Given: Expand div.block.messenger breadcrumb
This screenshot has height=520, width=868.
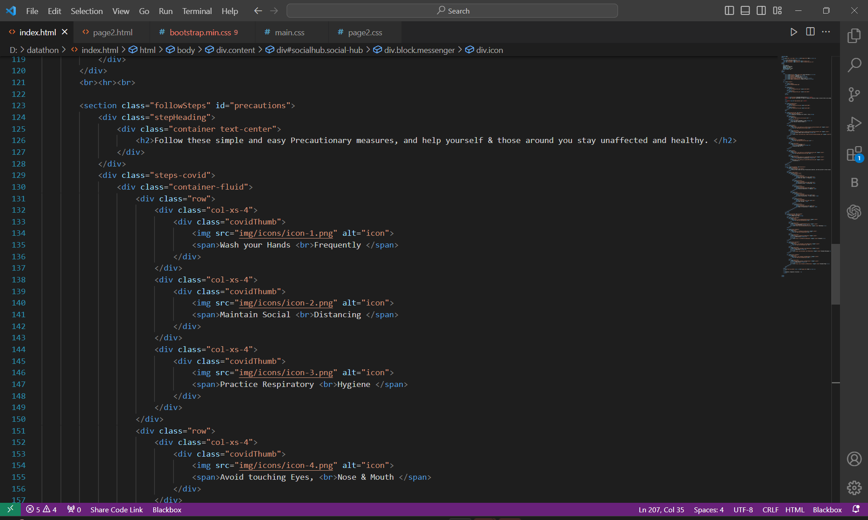Looking at the screenshot, I should pyautogui.click(x=419, y=50).
